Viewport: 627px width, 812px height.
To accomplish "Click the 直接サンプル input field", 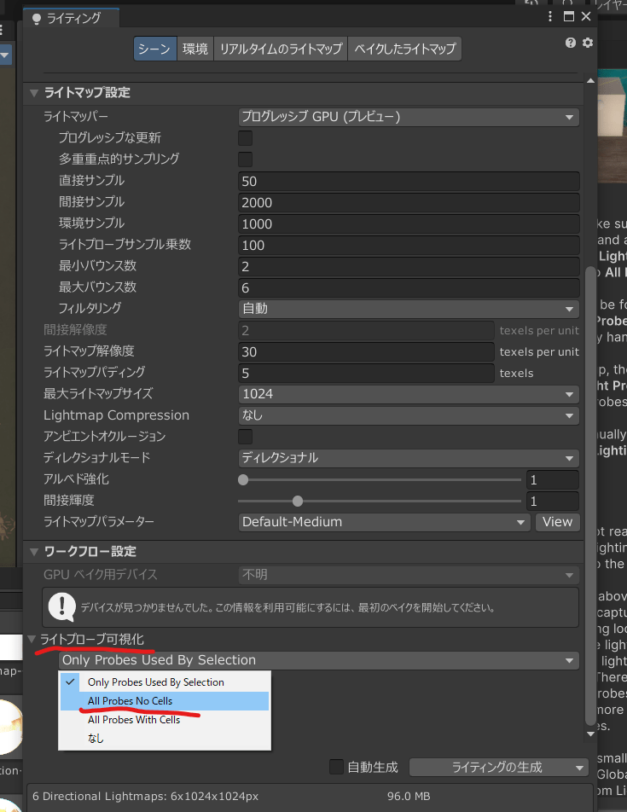I will point(409,181).
